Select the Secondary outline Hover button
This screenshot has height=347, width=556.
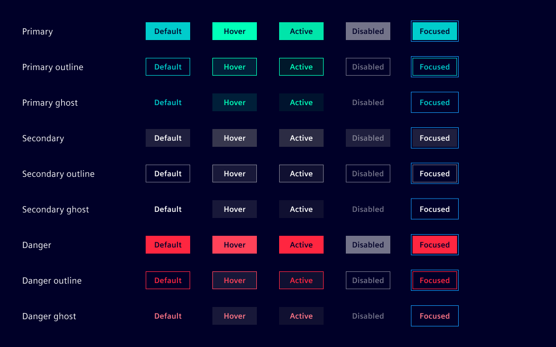point(235,173)
